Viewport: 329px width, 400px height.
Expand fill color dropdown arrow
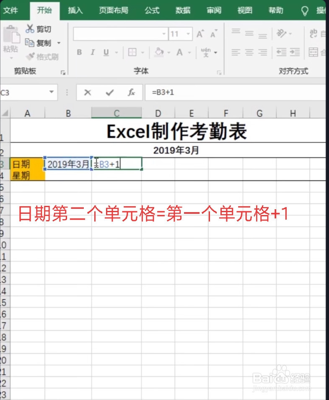[168, 53]
